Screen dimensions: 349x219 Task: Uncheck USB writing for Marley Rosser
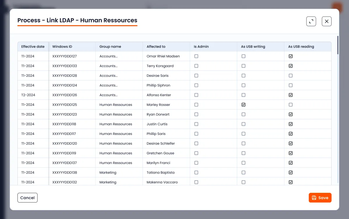tap(243, 105)
